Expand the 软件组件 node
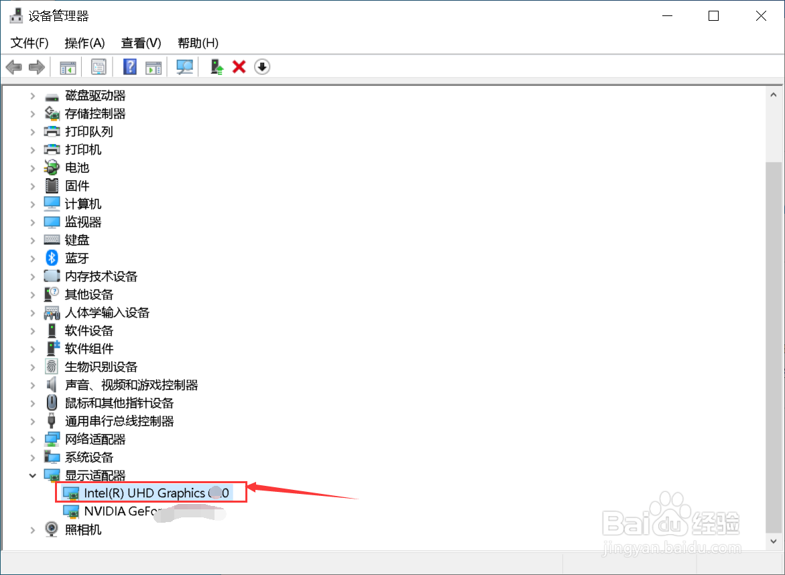The image size is (785, 575). (33, 348)
